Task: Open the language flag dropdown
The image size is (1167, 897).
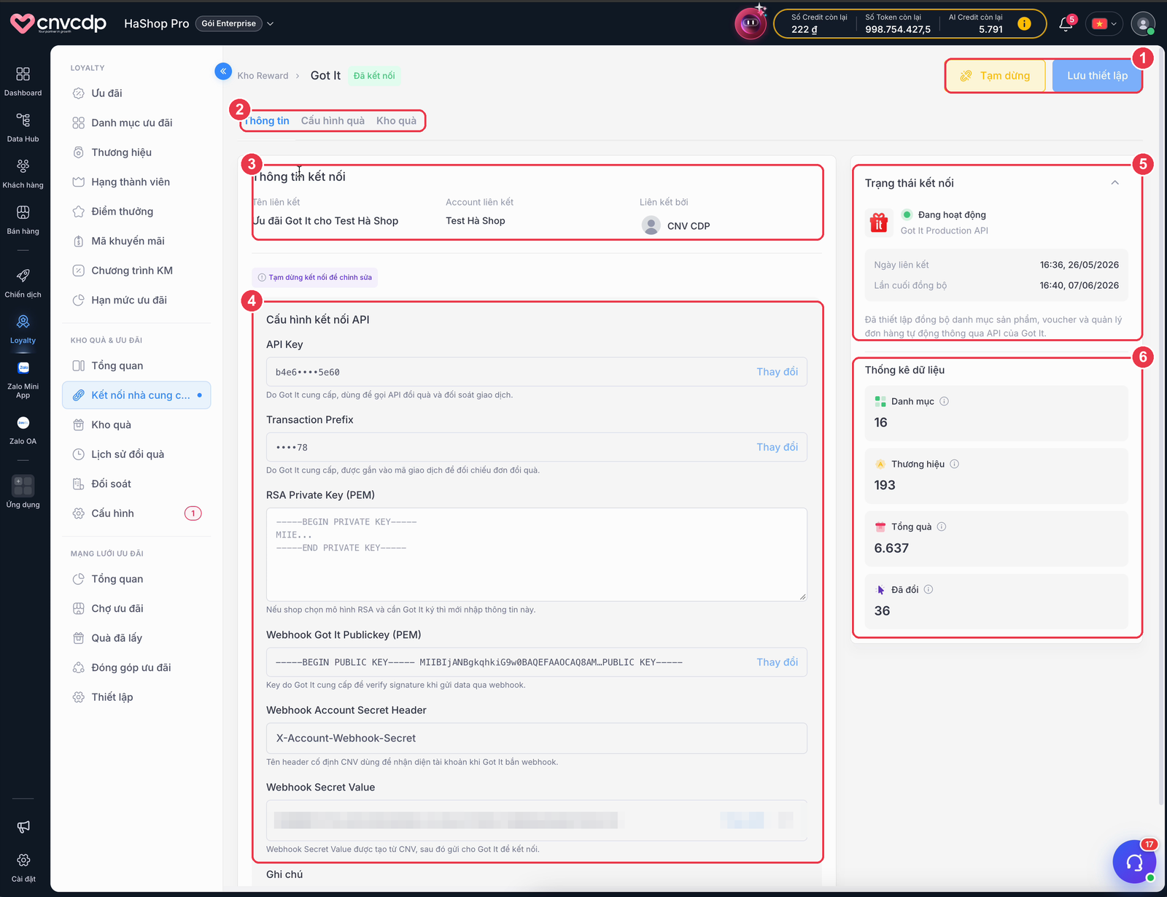Action: pyautogui.click(x=1104, y=23)
